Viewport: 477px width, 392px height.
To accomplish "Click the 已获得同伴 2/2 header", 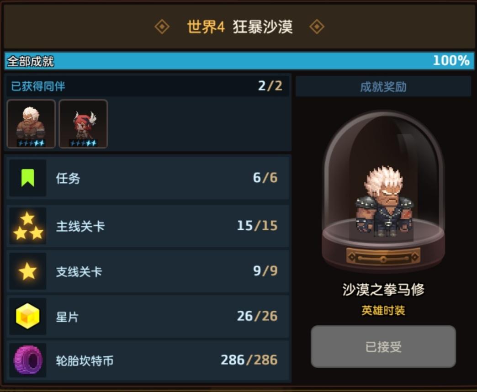I will coord(147,86).
